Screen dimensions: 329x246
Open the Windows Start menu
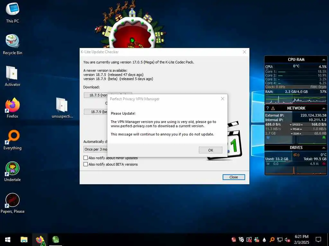pos(8,240)
